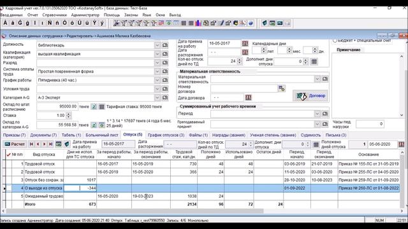Click the table's horizontal scrollbar
408x229 pixels.
tap(135, 211)
